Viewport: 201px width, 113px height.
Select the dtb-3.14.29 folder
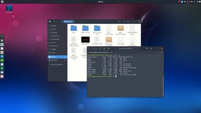pyautogui.click(x=85, y=29)
